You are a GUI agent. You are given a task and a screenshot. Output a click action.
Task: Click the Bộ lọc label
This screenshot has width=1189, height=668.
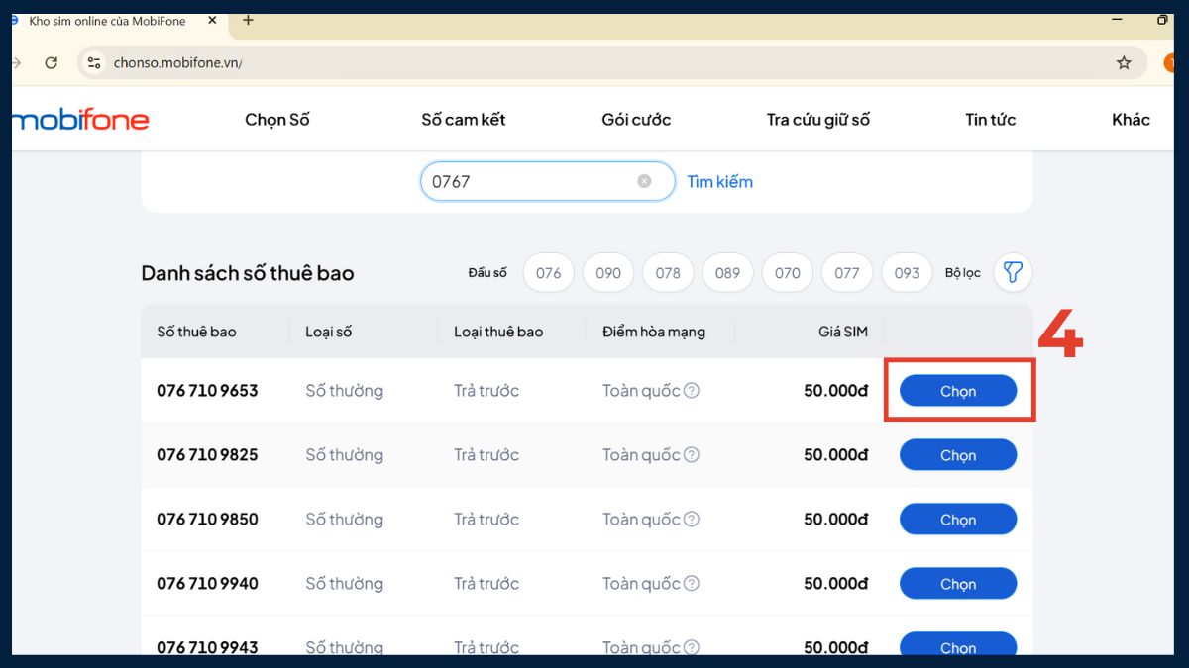(x=963, y=272)
